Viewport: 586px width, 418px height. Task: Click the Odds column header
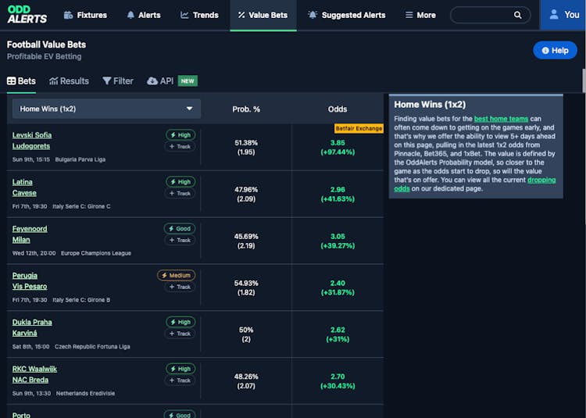pyautogui.click(x=338, y=109)
